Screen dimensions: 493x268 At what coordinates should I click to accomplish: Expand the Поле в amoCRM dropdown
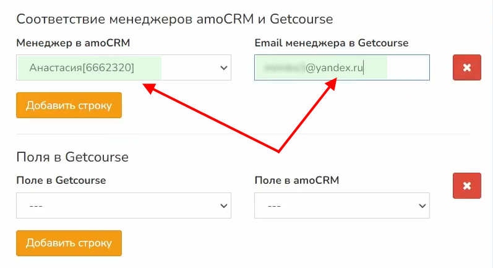point(341,205)
